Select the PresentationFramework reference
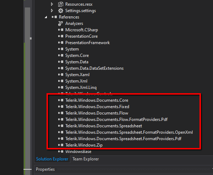Image resolution: width=213 pixels, height=175 pixels. tap(87, 43)
